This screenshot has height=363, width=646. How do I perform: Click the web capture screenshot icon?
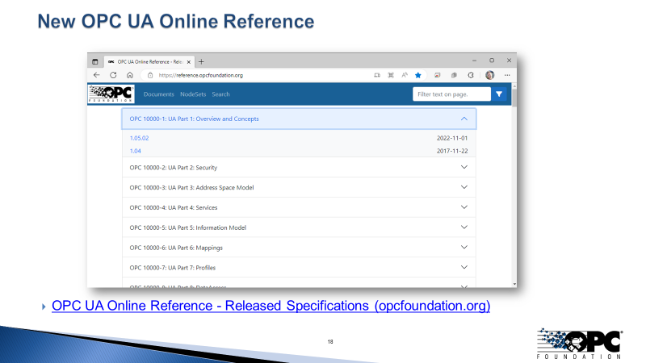click(391, 75)
